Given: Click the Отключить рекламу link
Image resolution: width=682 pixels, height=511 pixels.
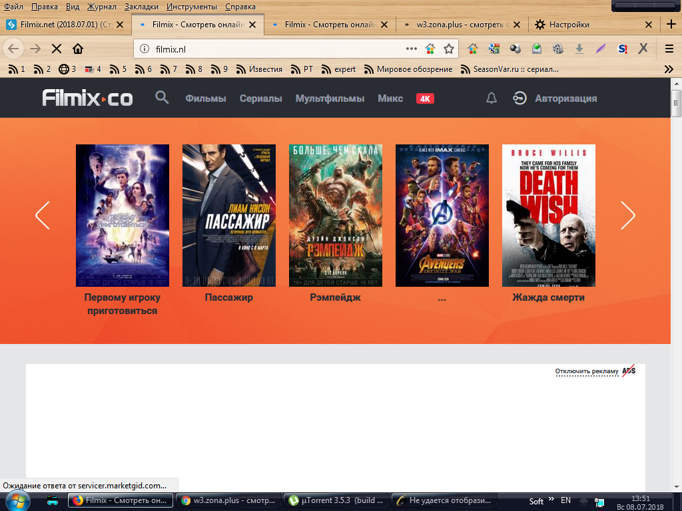Looking at the screenshot, I should (587, 371).
